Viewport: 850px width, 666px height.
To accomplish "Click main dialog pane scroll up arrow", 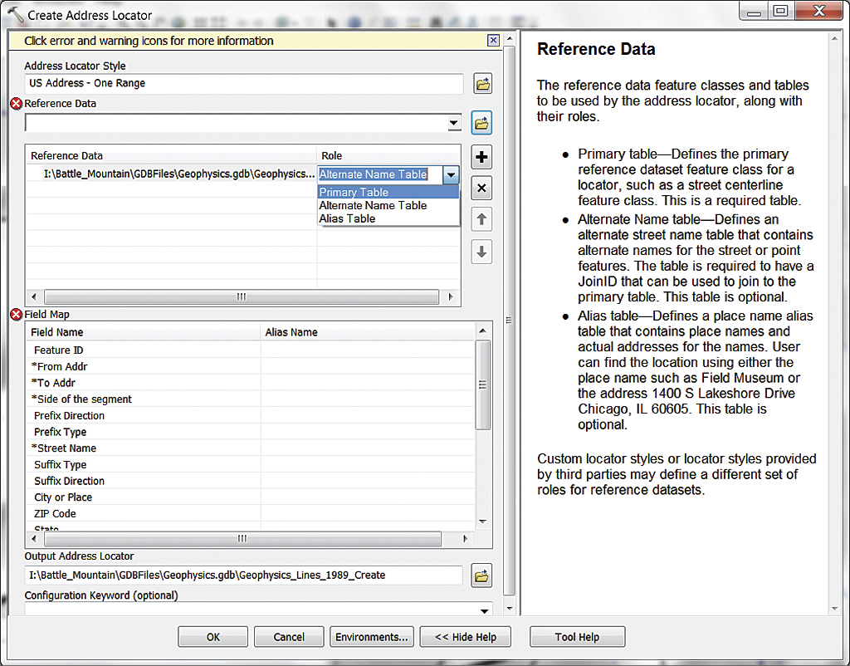I will (510, 39).
